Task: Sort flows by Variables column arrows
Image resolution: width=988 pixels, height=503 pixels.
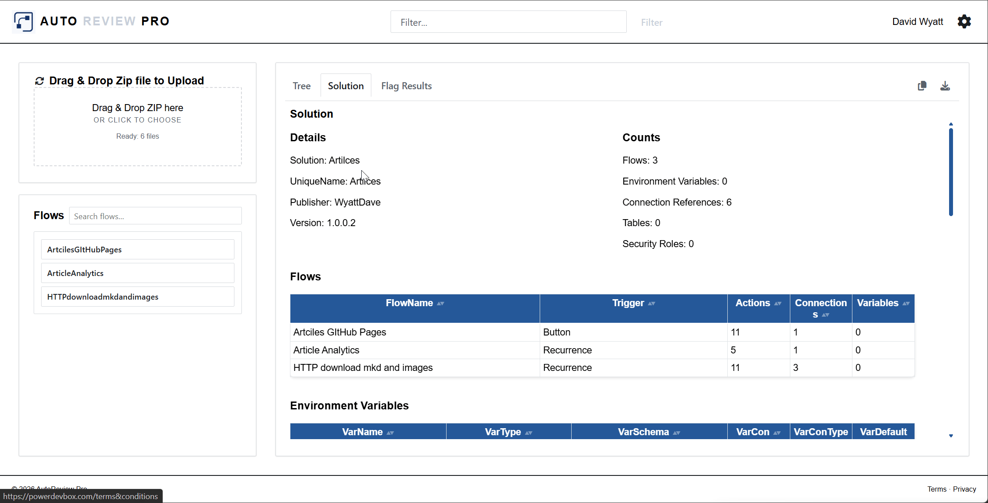Action: [906, 304]
